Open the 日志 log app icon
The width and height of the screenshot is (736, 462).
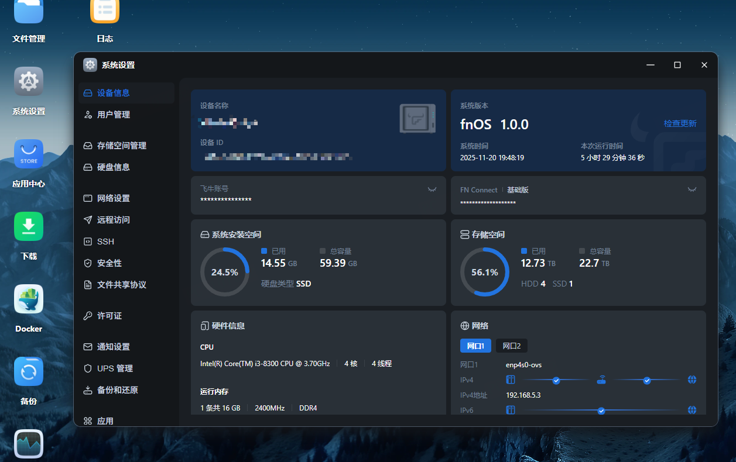coord(105,12)
